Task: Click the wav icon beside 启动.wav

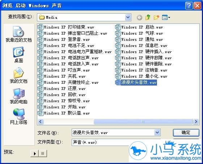Action: (x=118, y=27)
